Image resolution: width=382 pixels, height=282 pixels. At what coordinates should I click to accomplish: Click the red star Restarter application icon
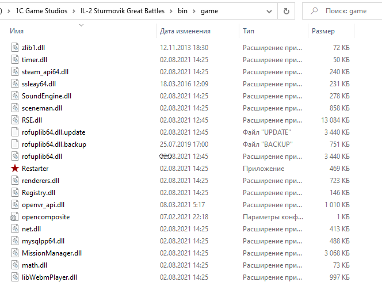pyautogui.click(x=15, y=168)
